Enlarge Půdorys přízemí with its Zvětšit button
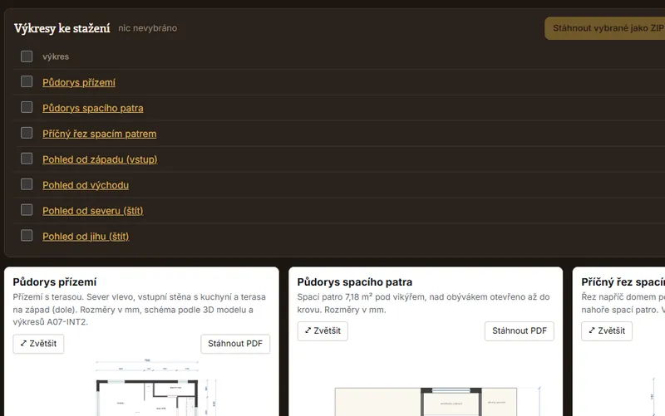665x416 pixels. [x=38, y=344]
